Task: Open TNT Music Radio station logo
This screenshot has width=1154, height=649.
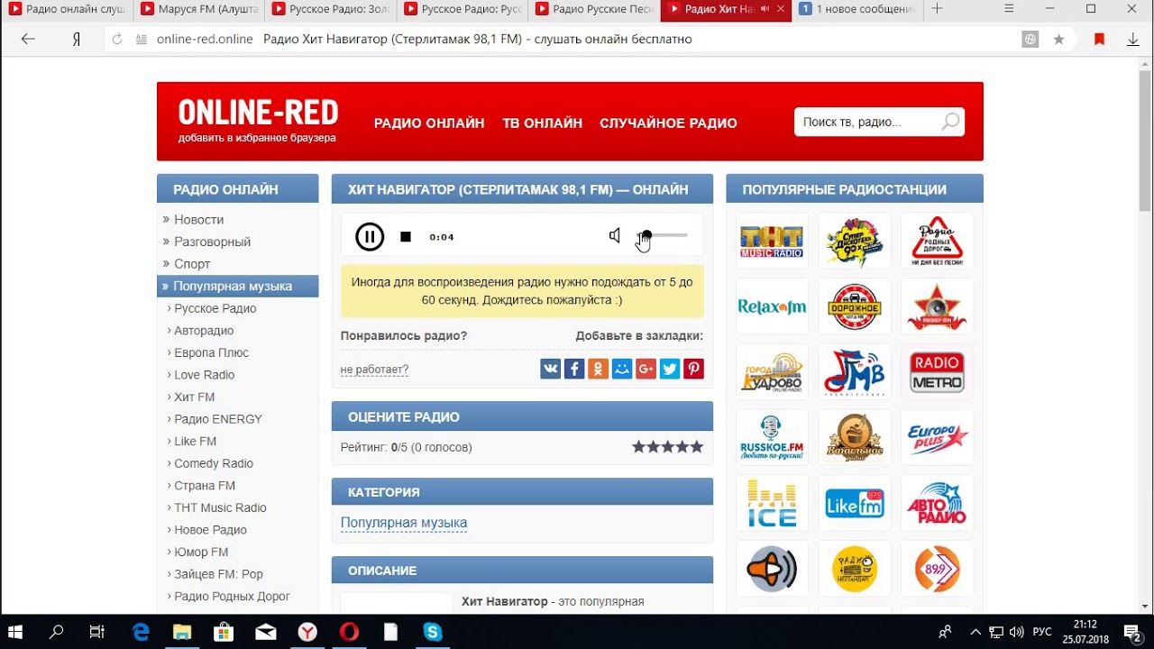Action: click(772, 242)
